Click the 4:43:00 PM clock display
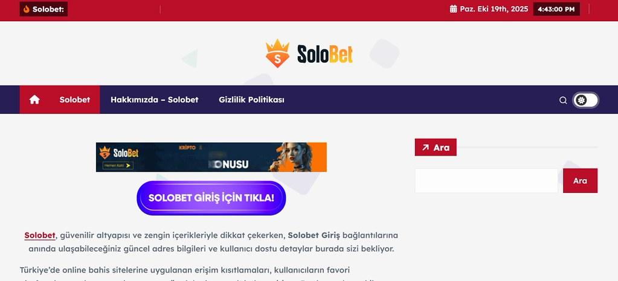The height and width of the screenshot is (281, 618). [x=556, y=9]
